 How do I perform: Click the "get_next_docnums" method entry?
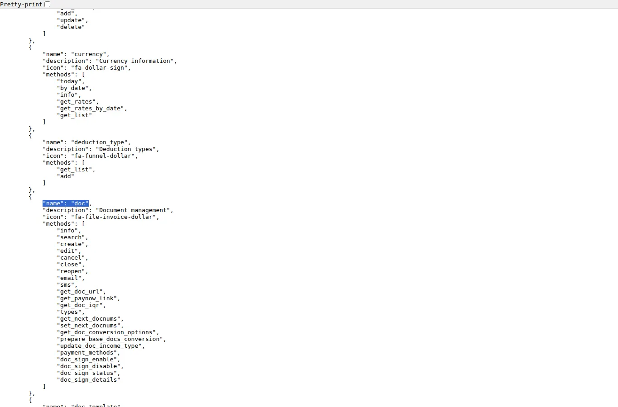(88, 319)
